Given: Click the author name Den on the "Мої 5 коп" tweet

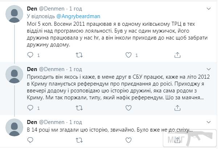Looking at the screenshot, I should pyautogui.click(x=32, y=8).
